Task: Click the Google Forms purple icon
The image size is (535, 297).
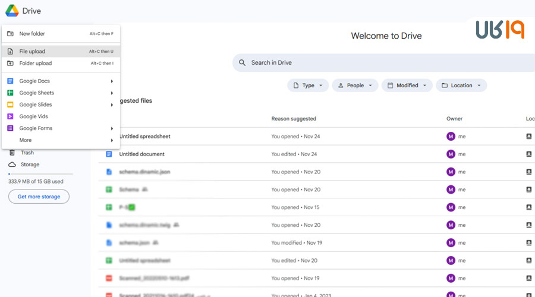Action: tap(10, 128)
